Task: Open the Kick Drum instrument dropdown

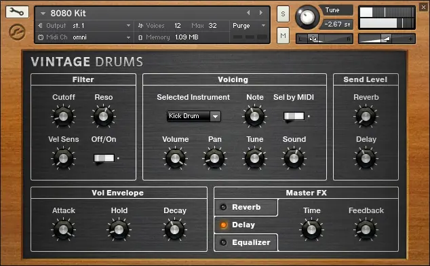Action: click(193, 116)
